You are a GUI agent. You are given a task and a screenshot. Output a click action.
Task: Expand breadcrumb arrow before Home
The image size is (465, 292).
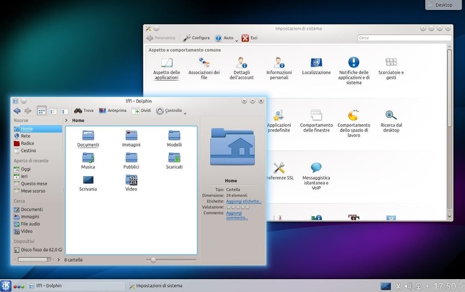66,120
